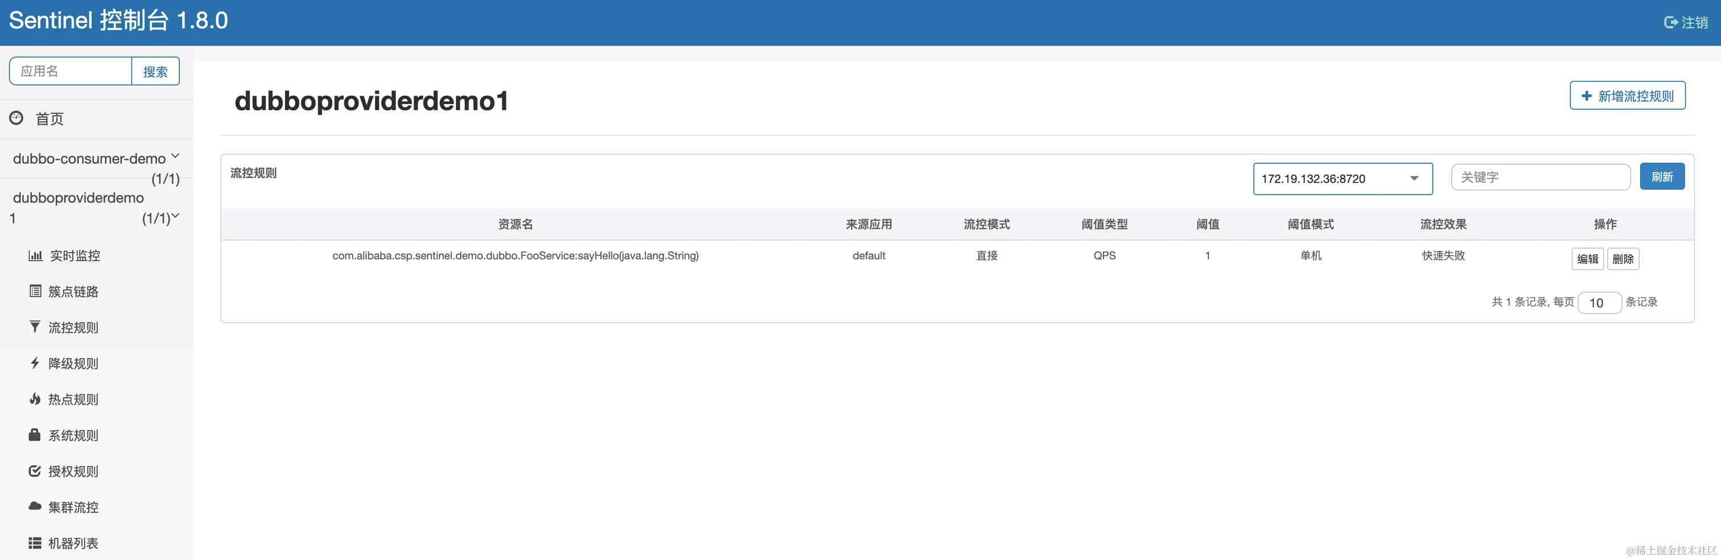Click the 操作 column header
The width and height of the screenshot is (1721, 560).
coord(1605,224)
